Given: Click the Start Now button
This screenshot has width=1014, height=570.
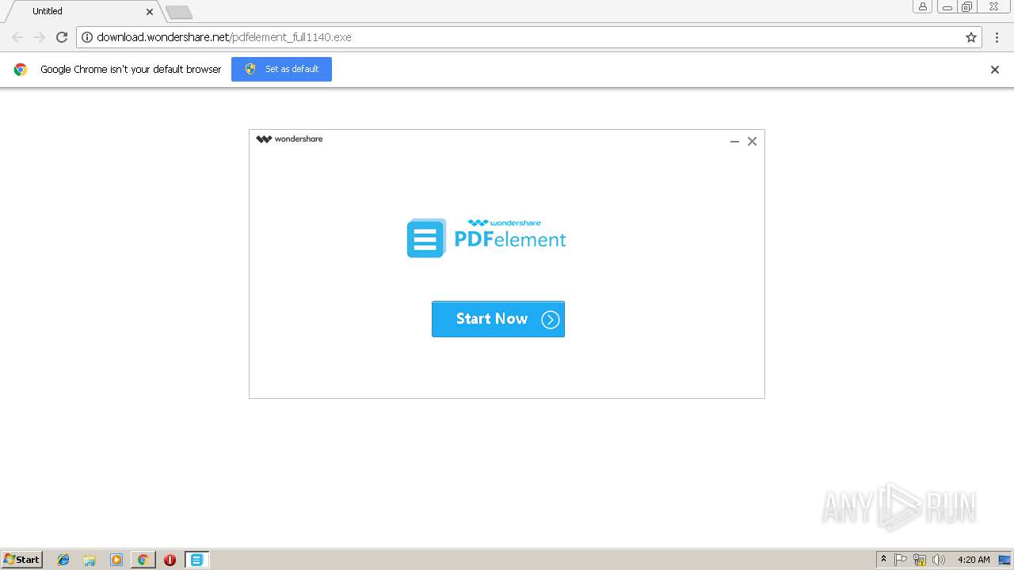Looking at the screenshot, I should (498, 319).
